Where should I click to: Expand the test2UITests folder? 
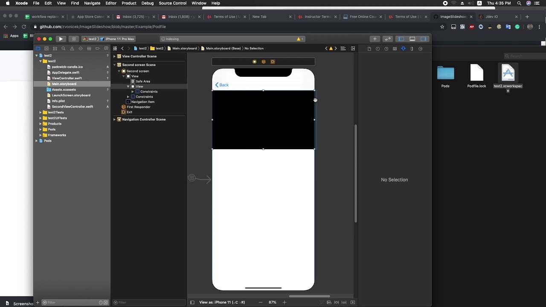pyautogui.click(x=41, y=118)
